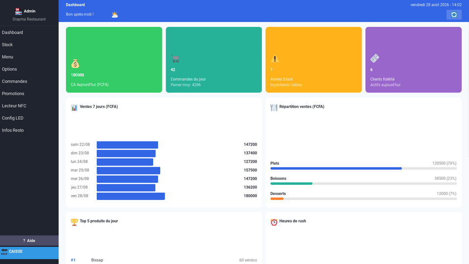This screenshot has height=264, width=469.
Task: Click the CAISSE button
Action: 29,253
